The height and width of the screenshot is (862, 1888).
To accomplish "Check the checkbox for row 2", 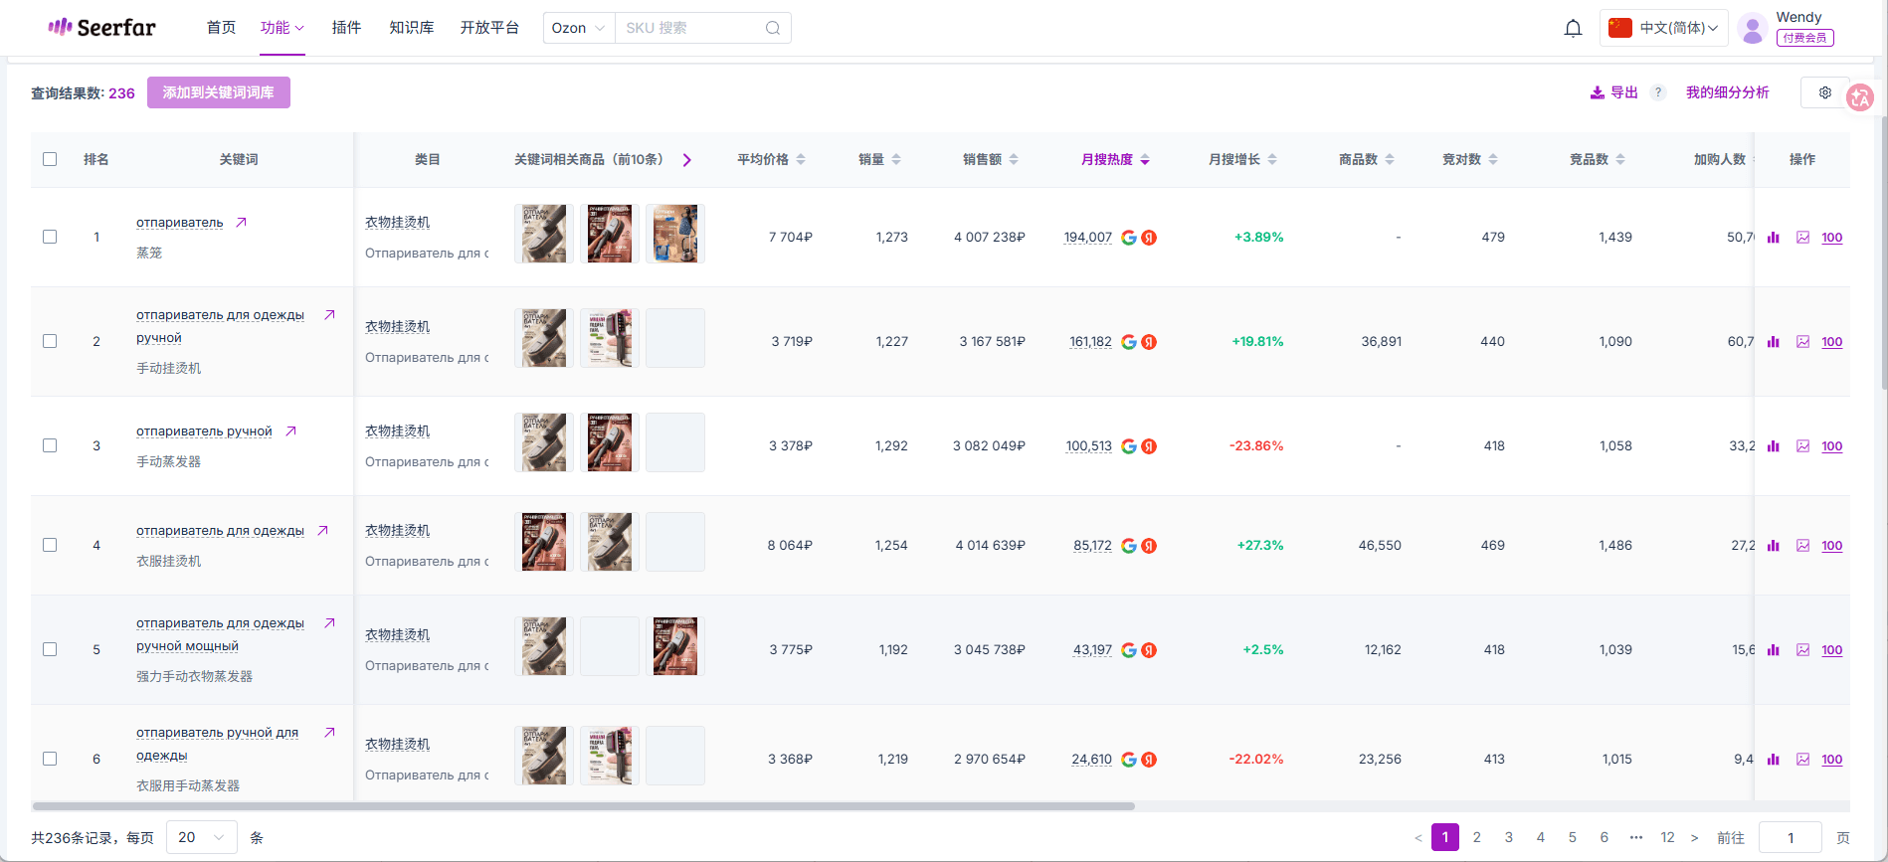I will click(50, 341).
